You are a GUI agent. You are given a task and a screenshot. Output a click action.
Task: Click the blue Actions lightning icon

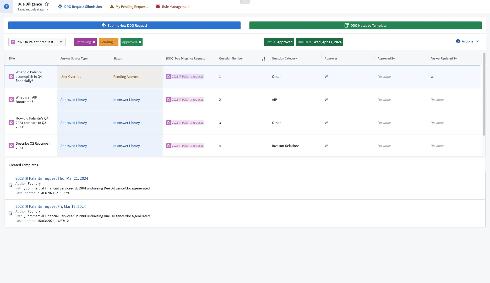point(458,41)
